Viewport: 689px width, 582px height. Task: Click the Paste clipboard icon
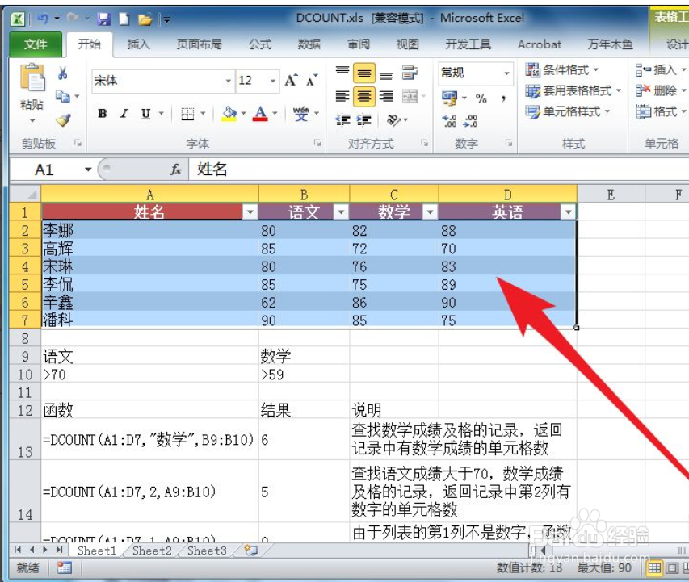click(x=32, y=77)
